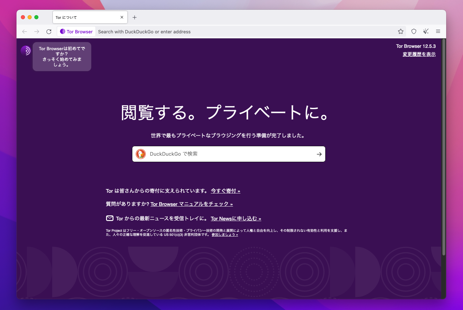Screen dimensions: 463x310
Task: Click the forward navigation arrow
Action: [36, 31]
